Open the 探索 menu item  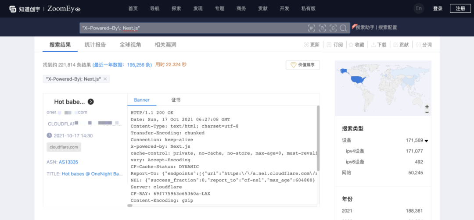coord(176,8)
